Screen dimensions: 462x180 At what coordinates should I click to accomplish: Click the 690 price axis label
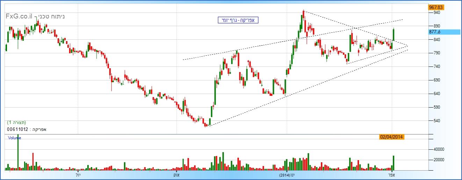click(436, 80)
